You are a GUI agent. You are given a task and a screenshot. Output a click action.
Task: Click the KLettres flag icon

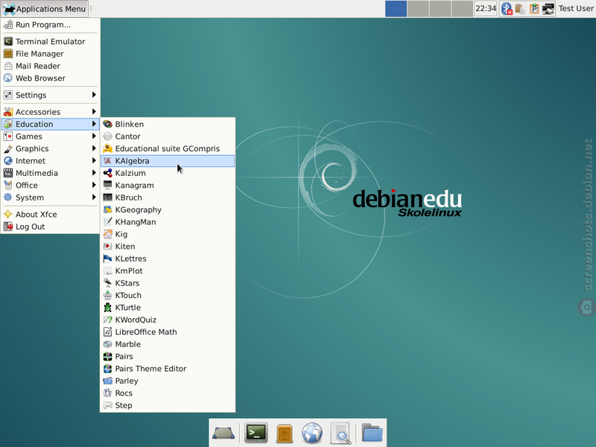tap(107, 259)
